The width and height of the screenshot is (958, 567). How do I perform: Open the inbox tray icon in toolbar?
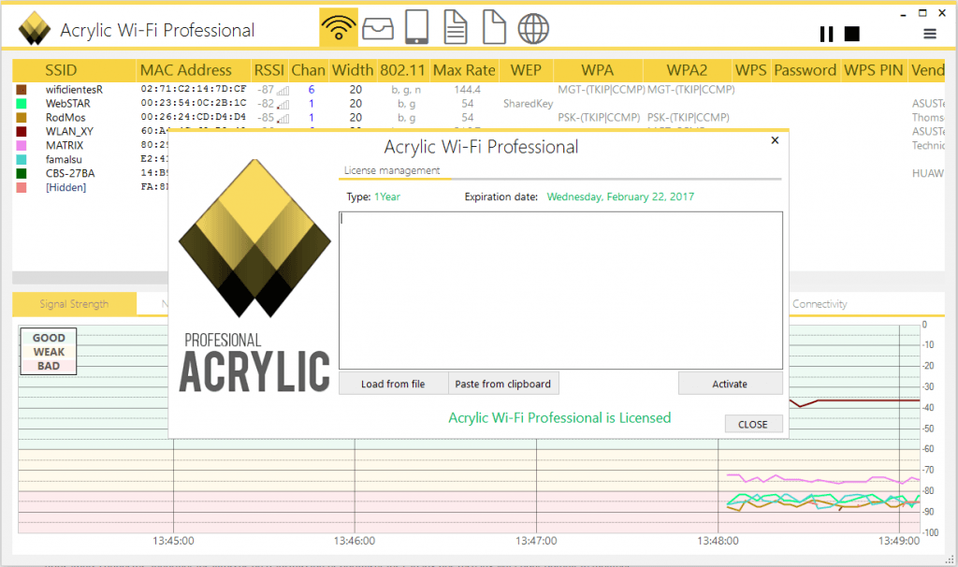[378, 28]
